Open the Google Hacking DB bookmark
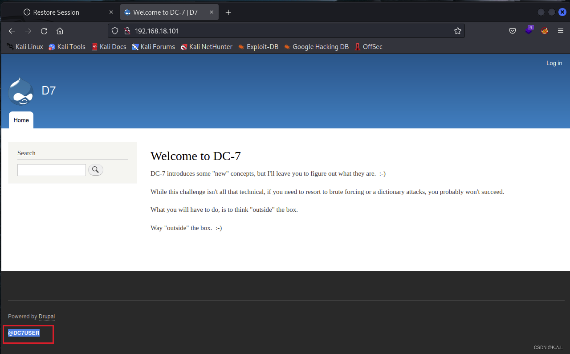This screenshot has width=570, height=354. pos(316,47)
